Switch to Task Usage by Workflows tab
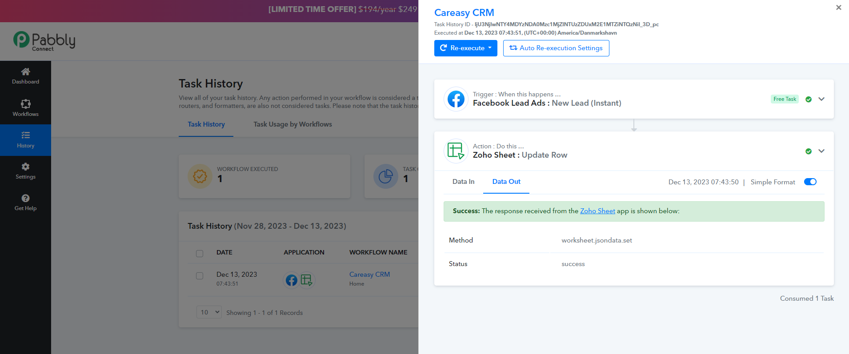The height and width of the screenshot is (354, 849). [x=293, y=124]
